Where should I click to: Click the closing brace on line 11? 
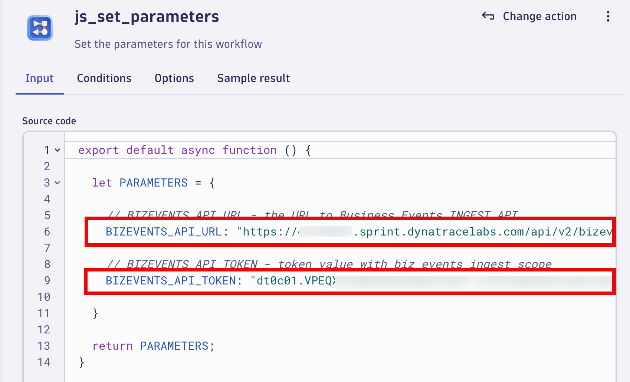pos(95,313)
